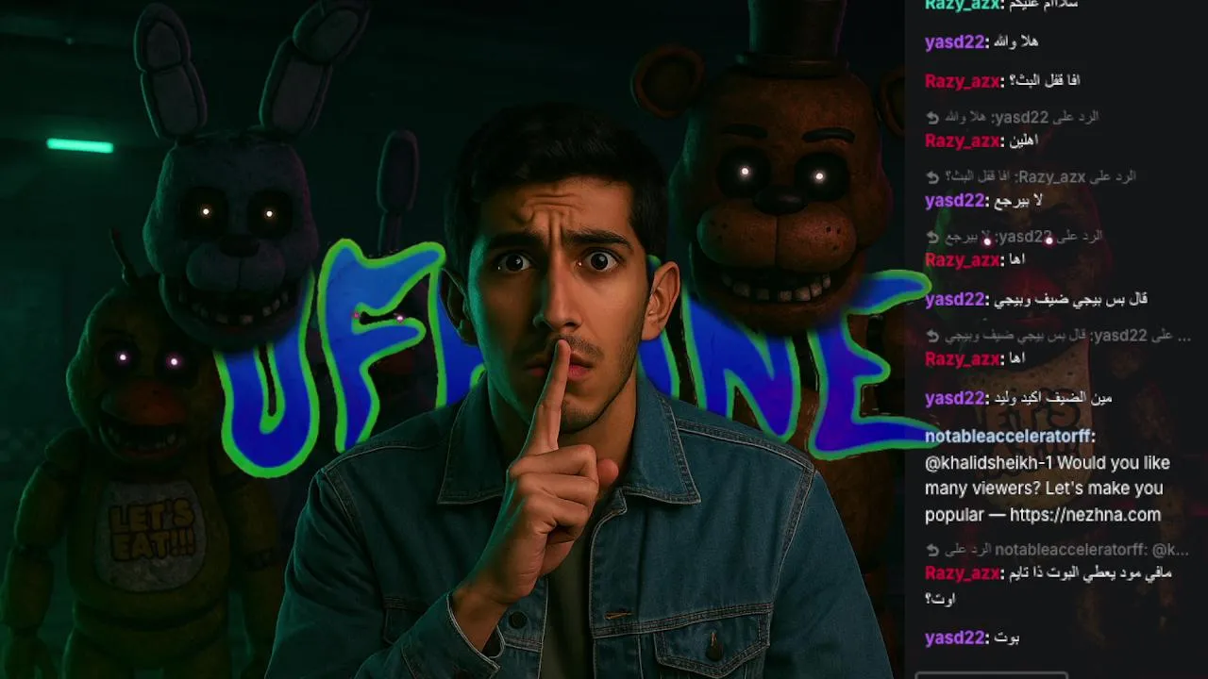
Task: Click the last chat message text 'بوت'
Action: pos(1006,638)
